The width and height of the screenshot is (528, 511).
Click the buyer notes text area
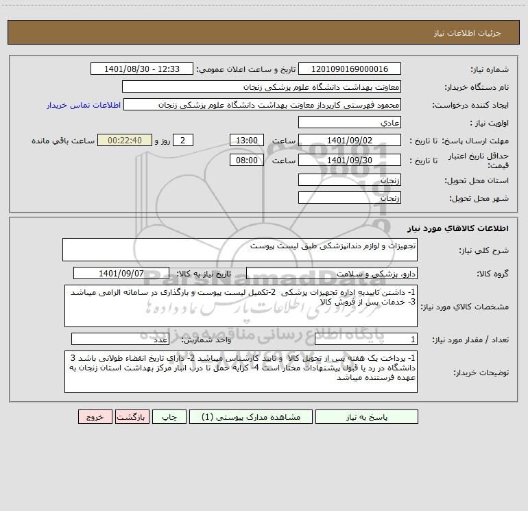tap(241, 372)
